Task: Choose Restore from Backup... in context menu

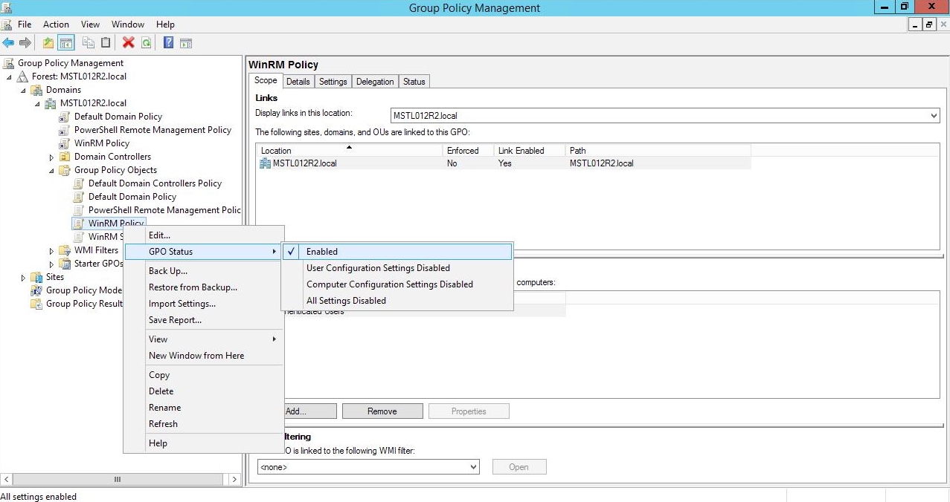Action: click(204, 287)
